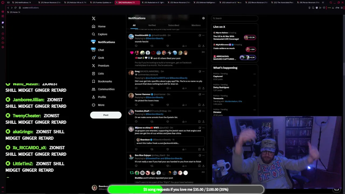Switch to the Defense Intelligence browser tab
The image size is (345, 194).
coord(204,2)
